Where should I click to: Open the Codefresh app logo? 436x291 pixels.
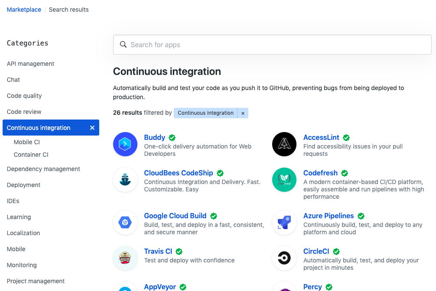(x=284, y=180)
